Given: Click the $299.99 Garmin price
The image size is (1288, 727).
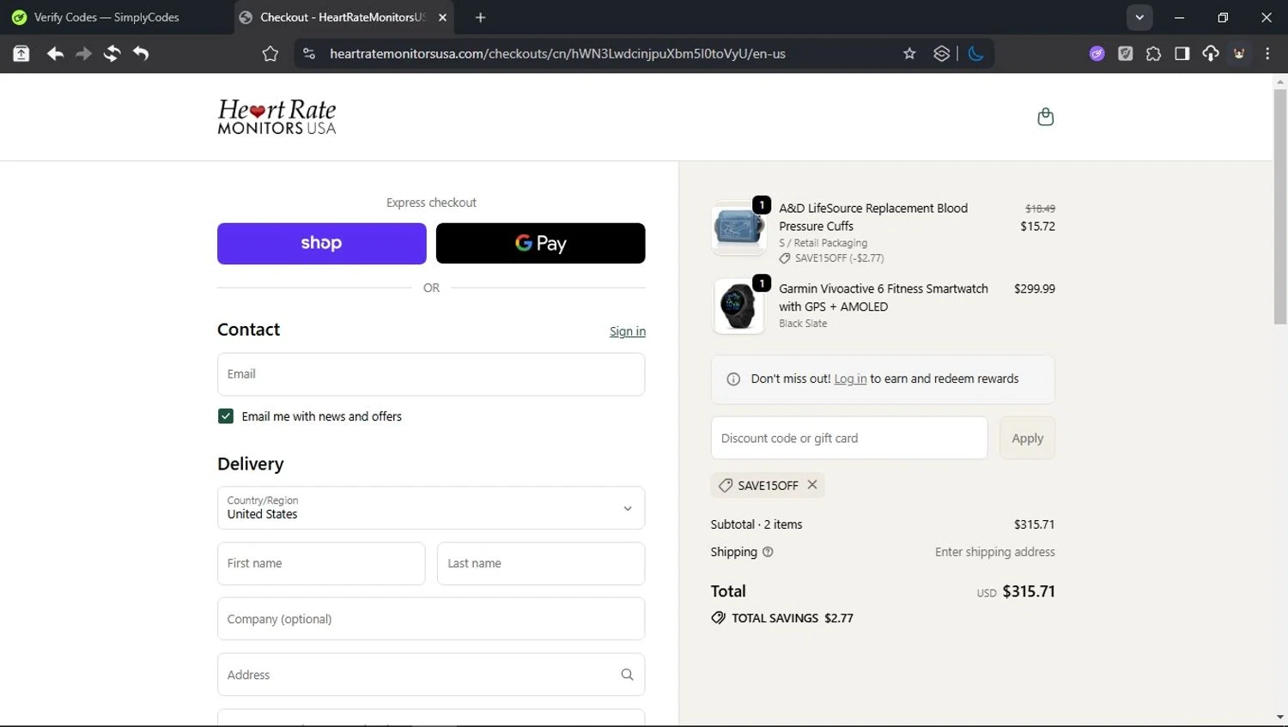Looking at the screenshot, I should click(1035, 288).
